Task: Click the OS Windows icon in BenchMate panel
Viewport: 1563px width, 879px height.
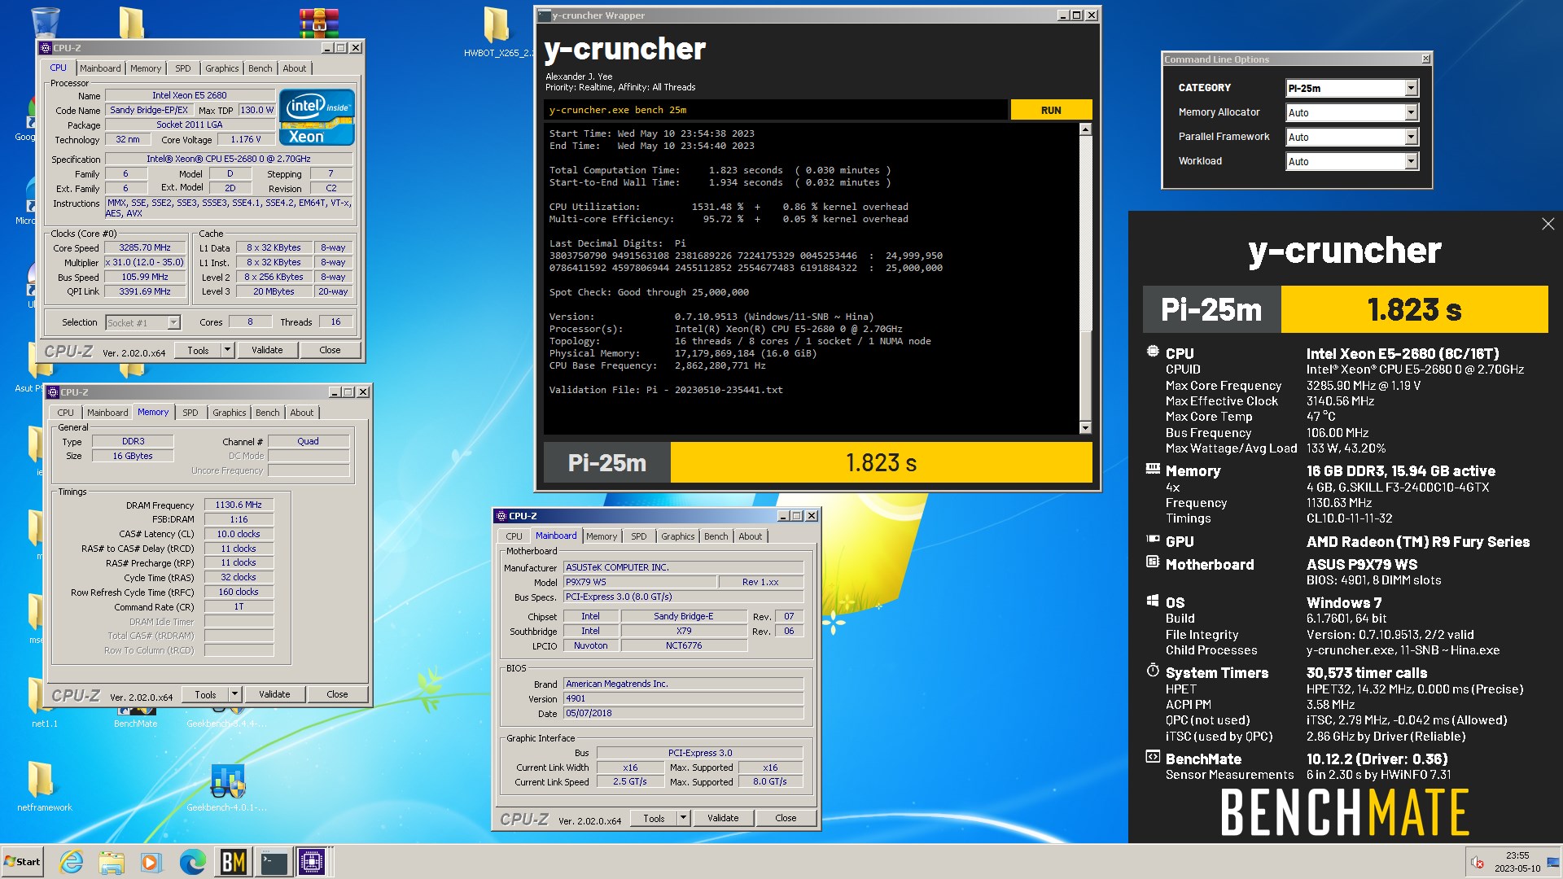Action: point(1153,601)
